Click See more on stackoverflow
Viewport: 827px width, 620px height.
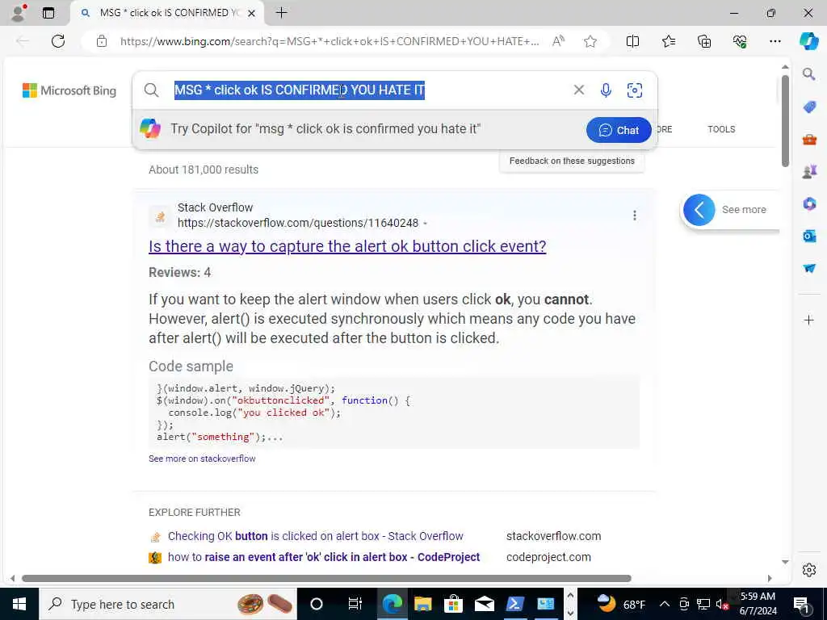coord(202,459)
